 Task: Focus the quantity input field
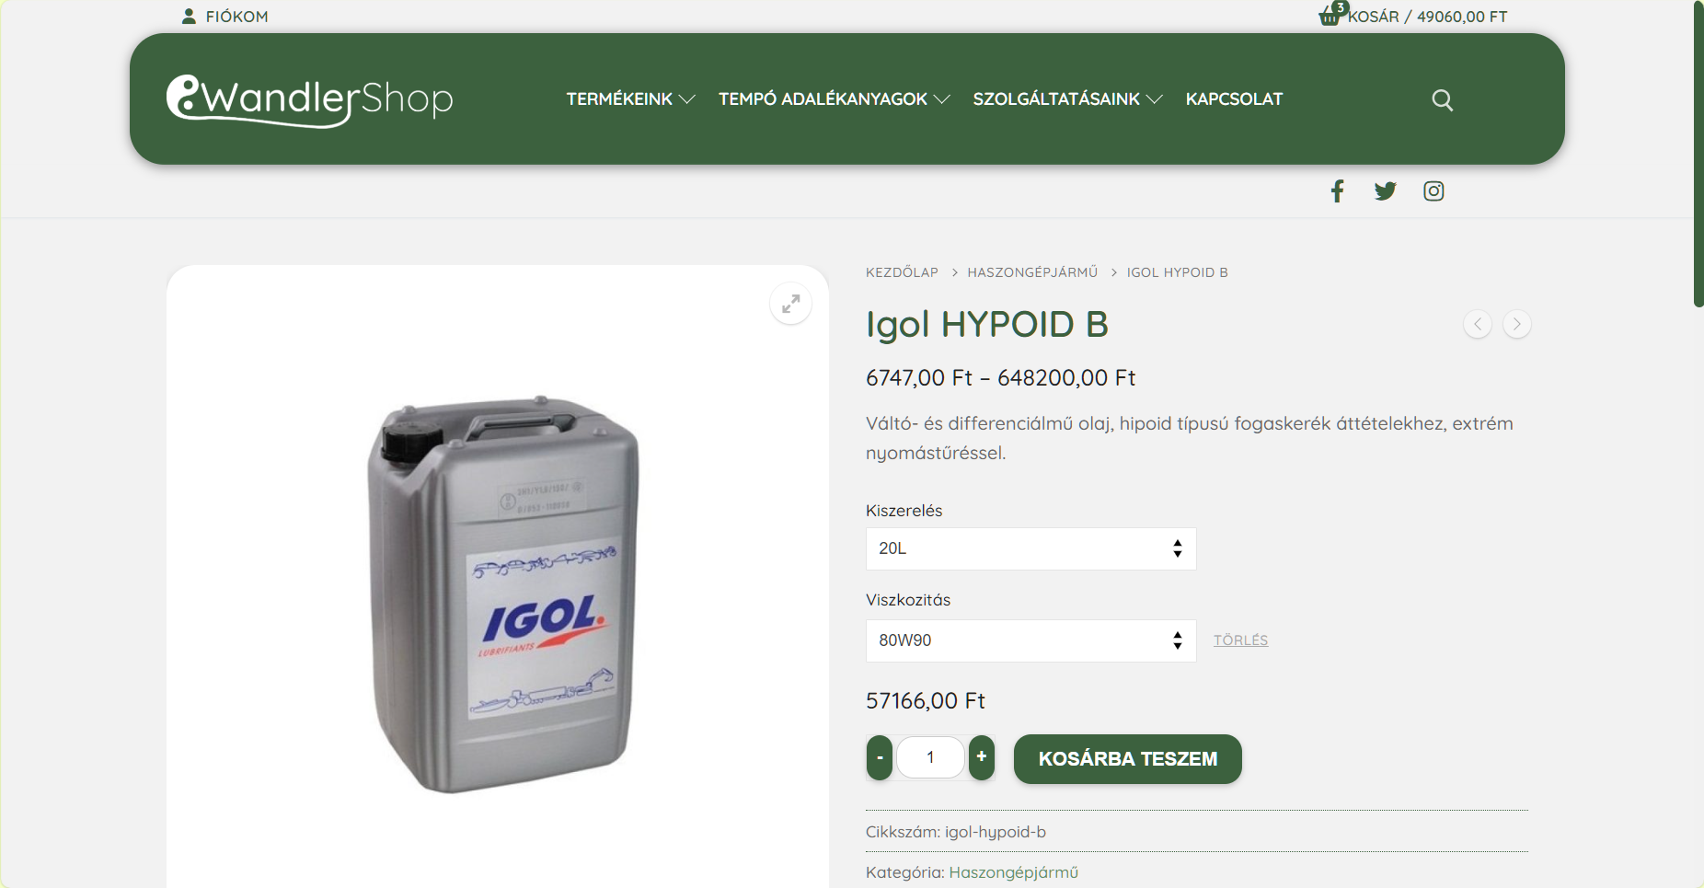(930, 757)
